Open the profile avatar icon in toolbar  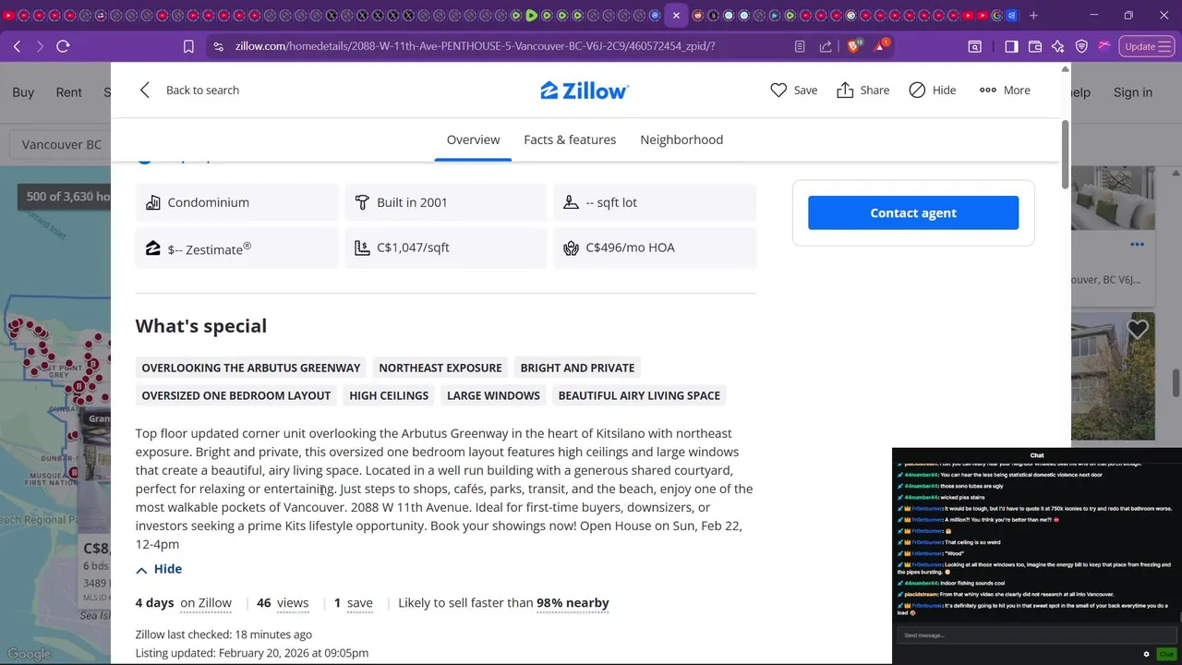pyautogui.click(x=1104, y=46)
